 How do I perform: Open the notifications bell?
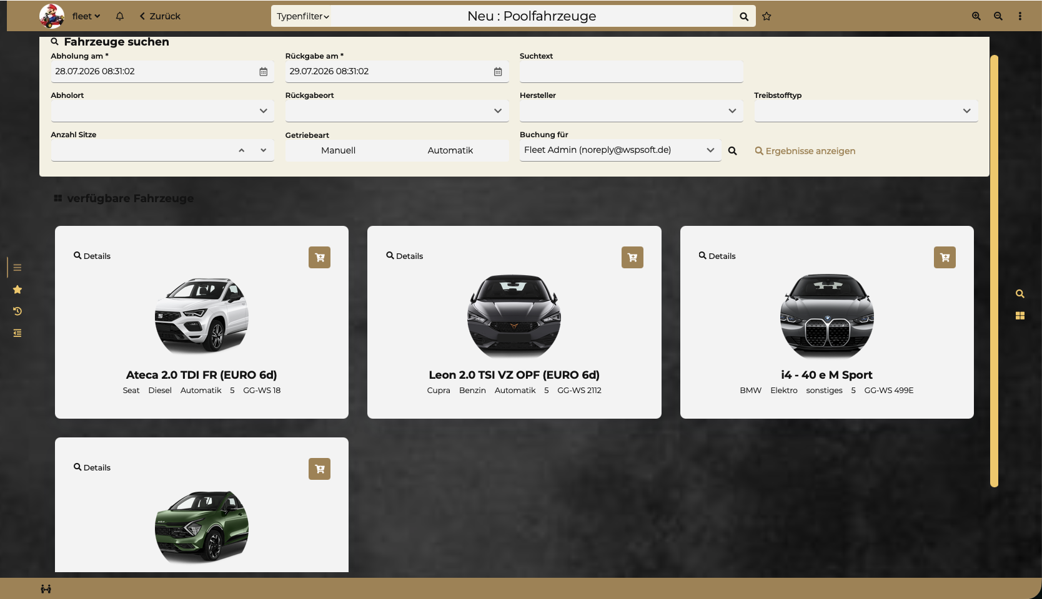coord(120,16)
